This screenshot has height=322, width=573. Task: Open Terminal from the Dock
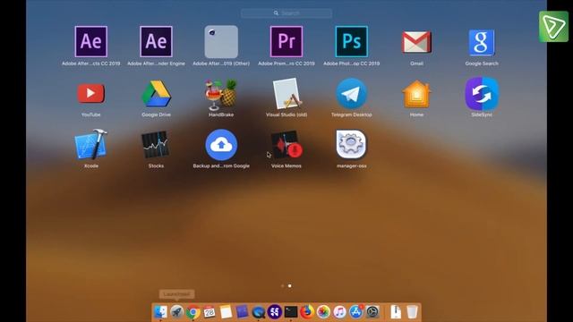pyautogui.click(x=291, y=312)
